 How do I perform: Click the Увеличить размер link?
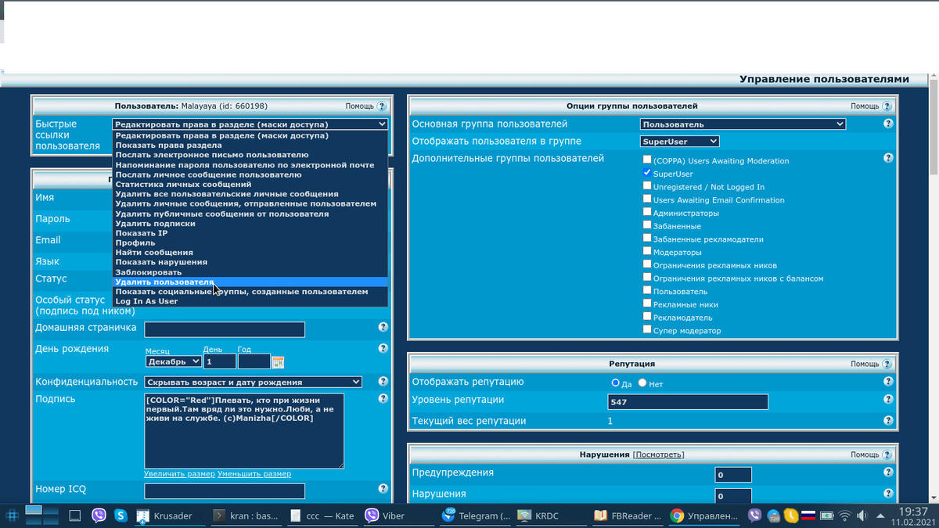pyautogui.click(x=179, y=474)
